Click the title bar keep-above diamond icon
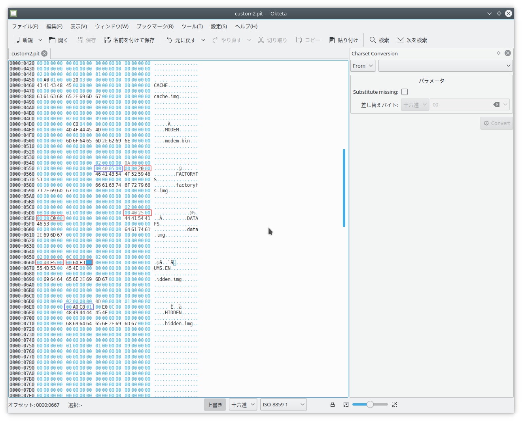522x421 pixels. point(499,13)
